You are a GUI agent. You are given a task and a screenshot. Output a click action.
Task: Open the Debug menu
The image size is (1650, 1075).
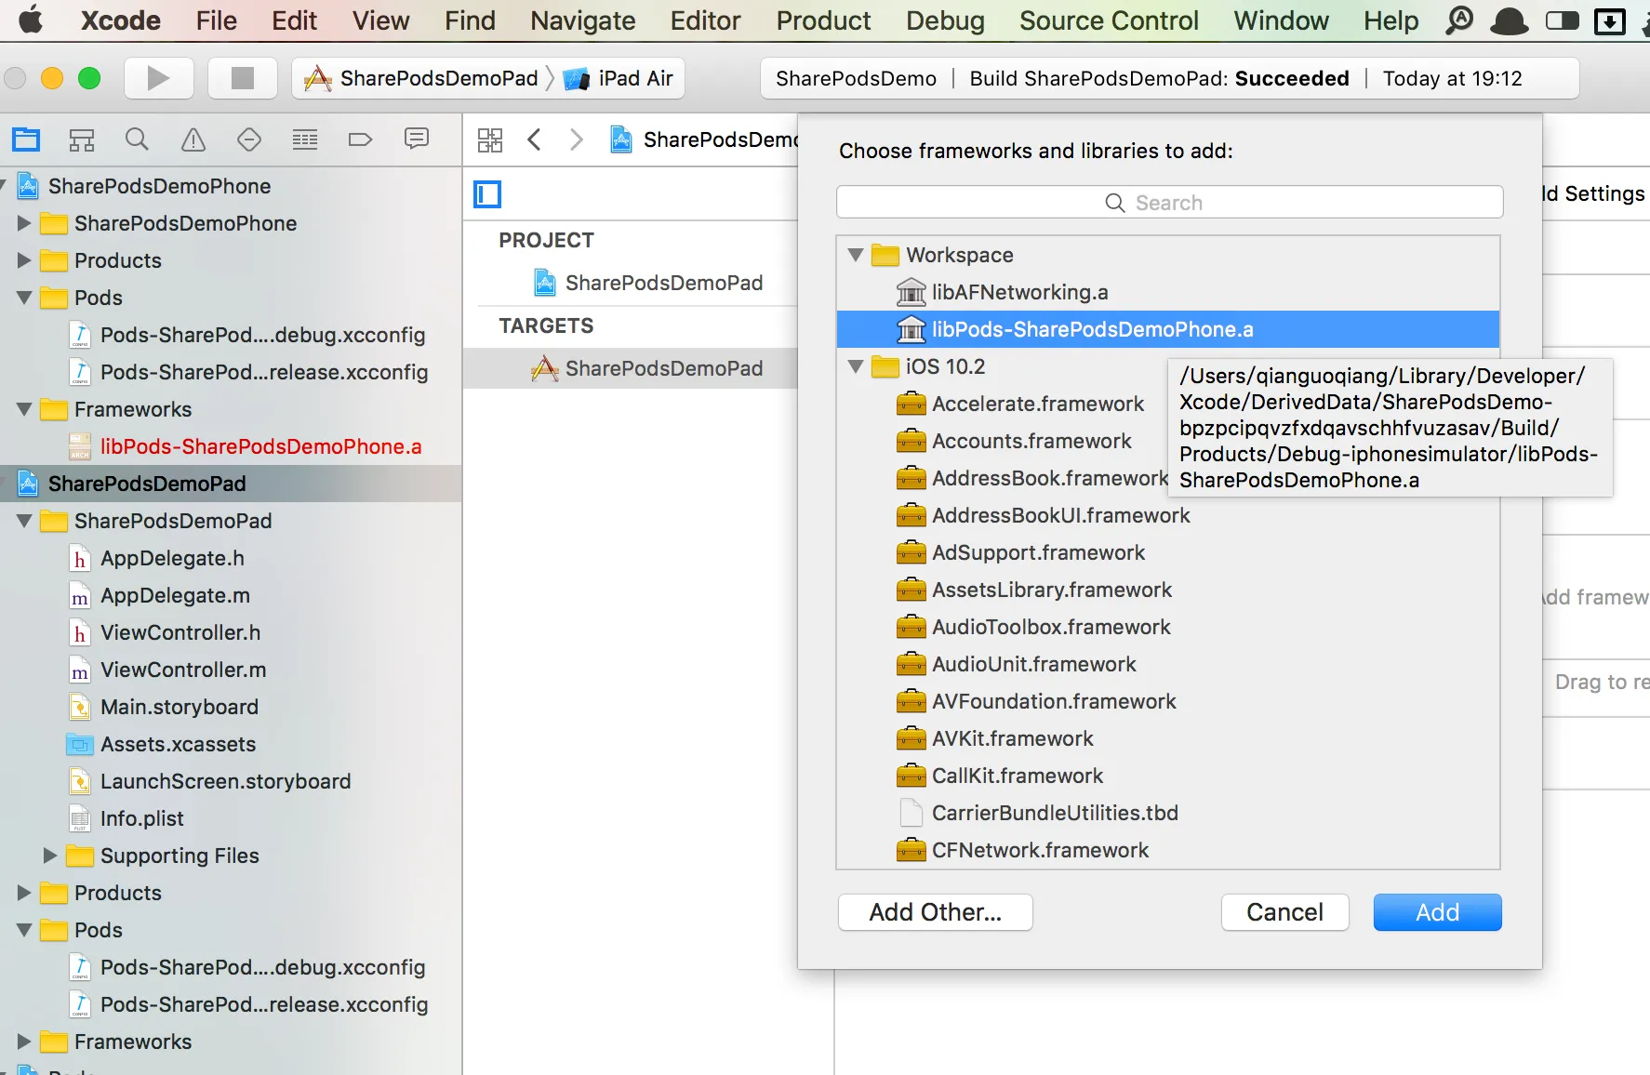coord(945,20)
